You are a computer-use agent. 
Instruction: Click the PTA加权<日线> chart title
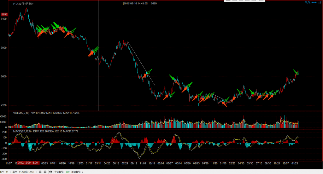point(23,4)
